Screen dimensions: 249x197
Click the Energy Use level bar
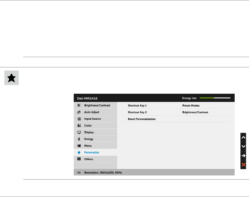[215, 98]
